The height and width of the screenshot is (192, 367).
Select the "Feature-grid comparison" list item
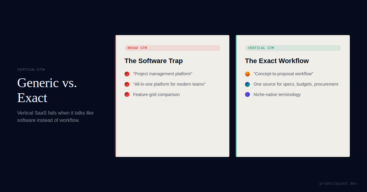point(156,94)
